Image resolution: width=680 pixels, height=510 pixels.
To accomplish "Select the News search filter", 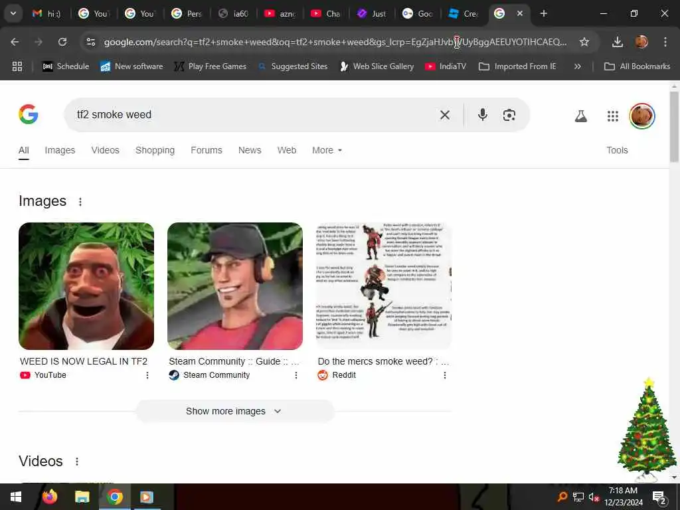I will (x=250, y=150).
